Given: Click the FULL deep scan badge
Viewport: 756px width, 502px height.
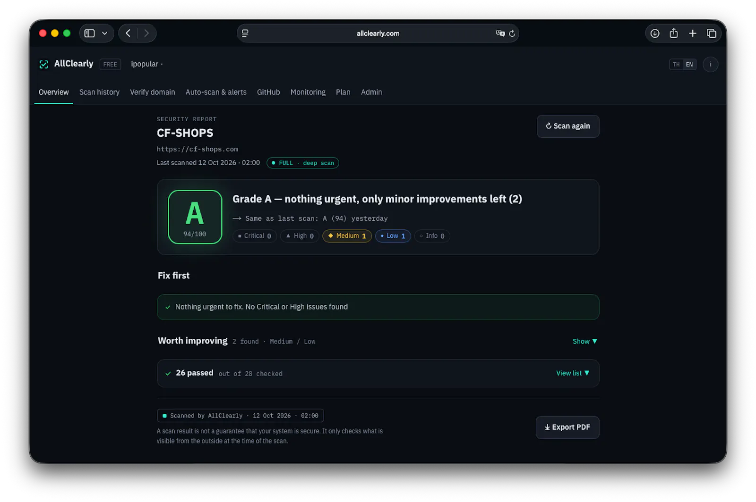Looking at the screenshot, I should pos(303,163).
